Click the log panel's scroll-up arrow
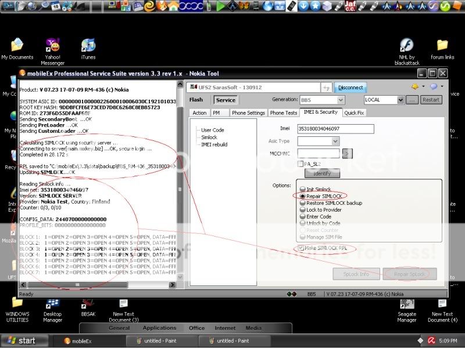 coord(180,84)
